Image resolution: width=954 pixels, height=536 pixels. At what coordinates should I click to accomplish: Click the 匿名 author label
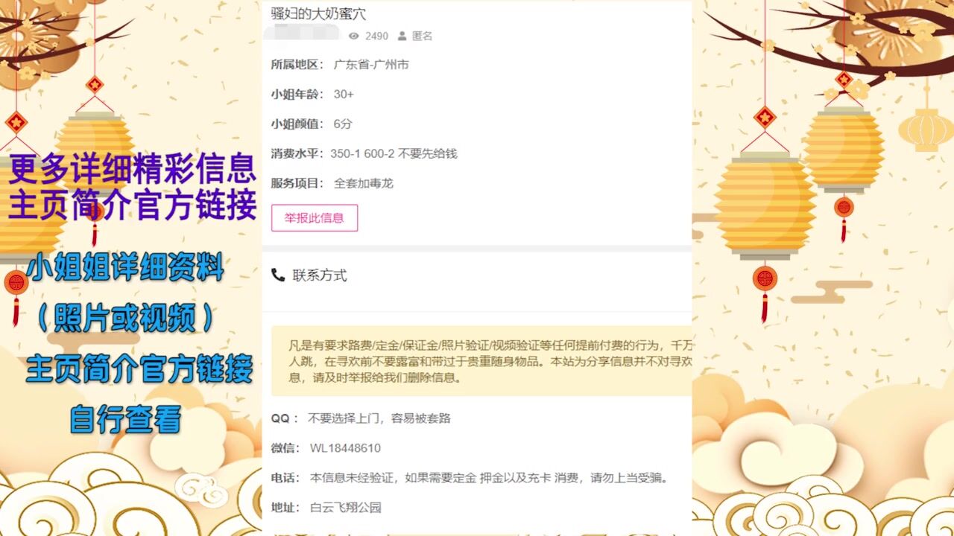423,36
